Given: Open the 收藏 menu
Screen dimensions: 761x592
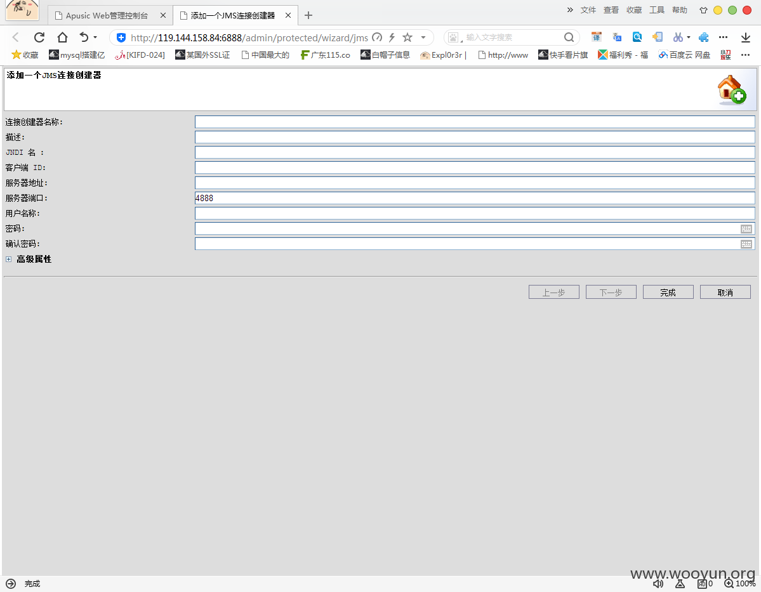Looking at the screenshot, I should (x=634, y=10).
